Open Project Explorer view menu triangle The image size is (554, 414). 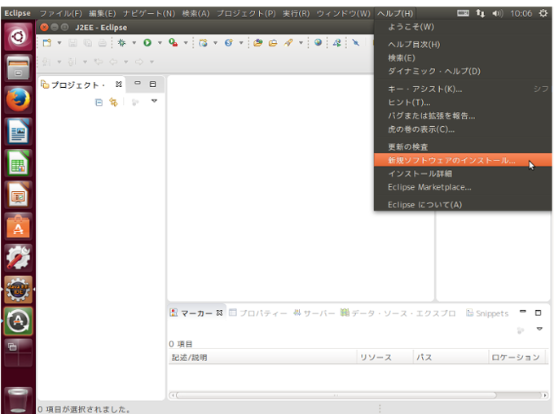[154, 101]
